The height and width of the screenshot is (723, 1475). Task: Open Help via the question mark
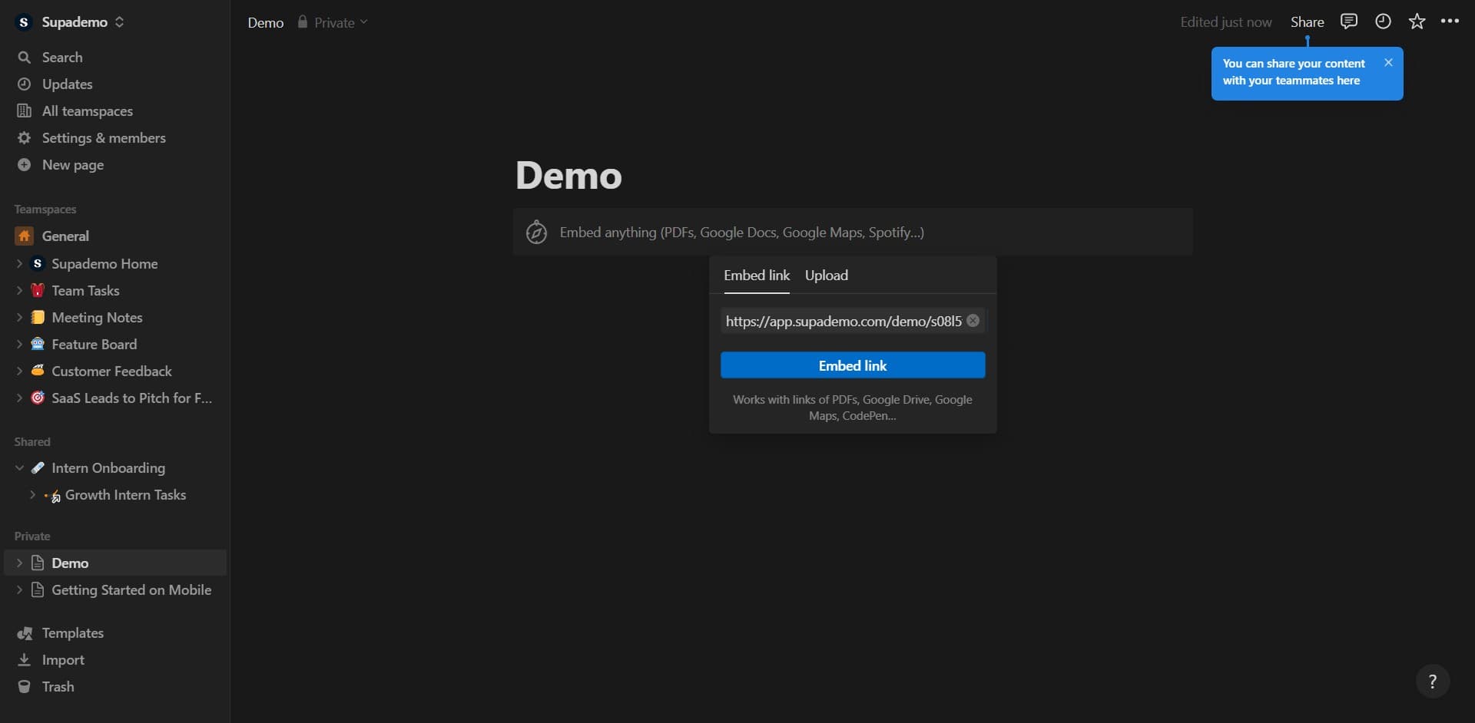1433,681
